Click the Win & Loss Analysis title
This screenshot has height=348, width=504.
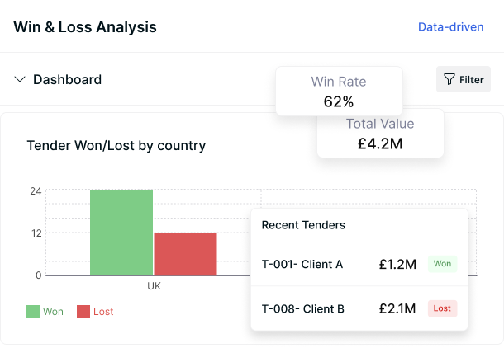click(x=85, y=27)
